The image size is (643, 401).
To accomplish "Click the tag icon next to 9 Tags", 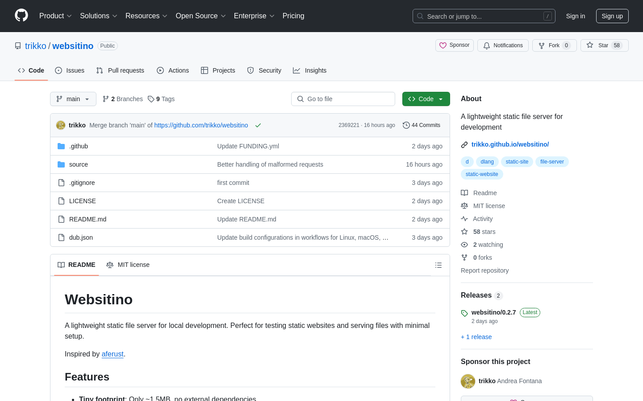I will coord(151,99).
